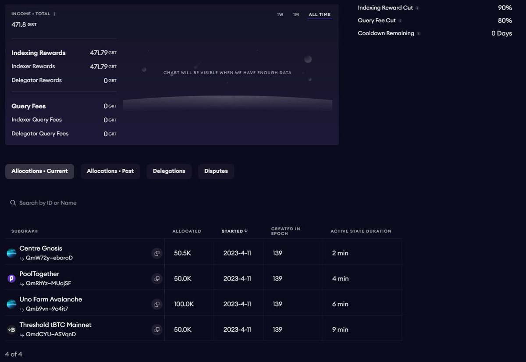526x362 pixels.
Task: Click 100.0K allocated value
Action: coord(184,304)
